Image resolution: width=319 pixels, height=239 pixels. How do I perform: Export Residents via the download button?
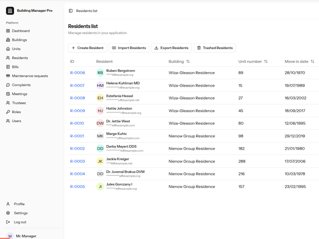pyautogui.click(x=171, y=48)
